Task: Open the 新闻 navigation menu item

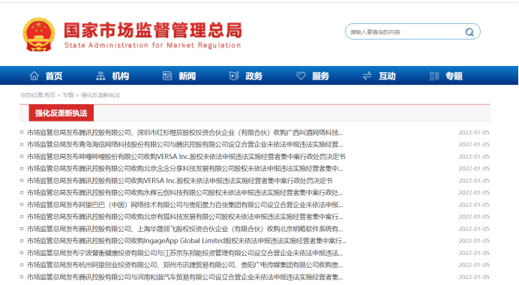Action: tap(187, 76)
